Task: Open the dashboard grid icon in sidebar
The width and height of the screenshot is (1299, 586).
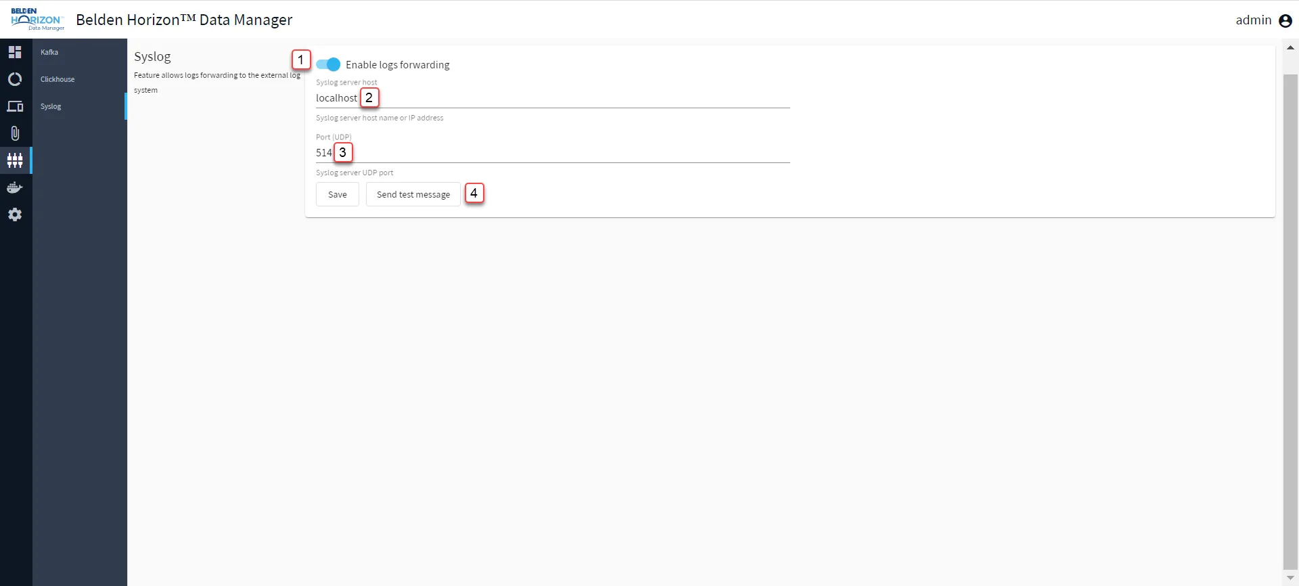Action: (15, 52)
